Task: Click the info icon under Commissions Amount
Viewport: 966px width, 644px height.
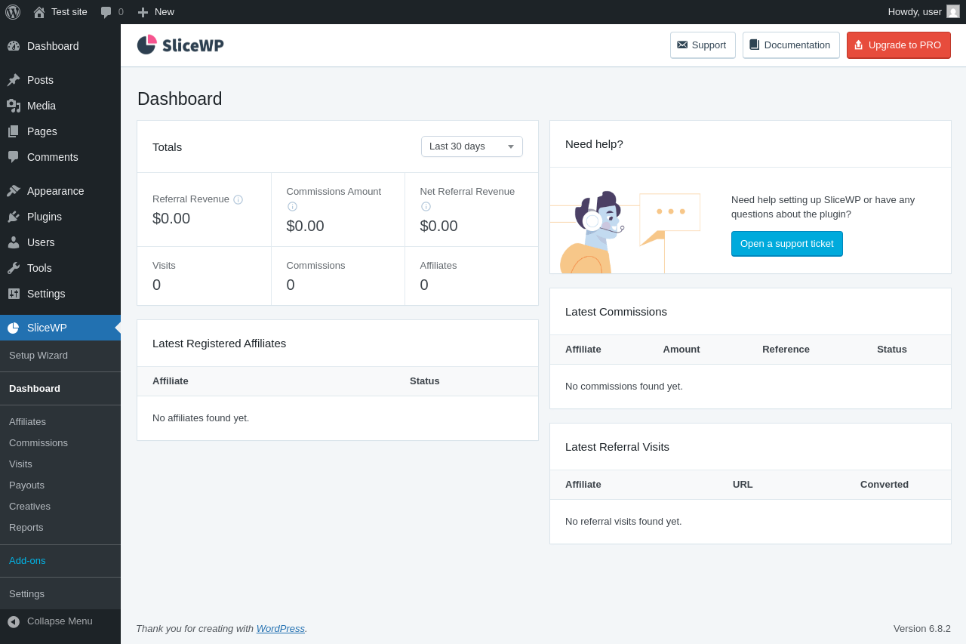Action: pyautogui.click(x=292, y=207)
